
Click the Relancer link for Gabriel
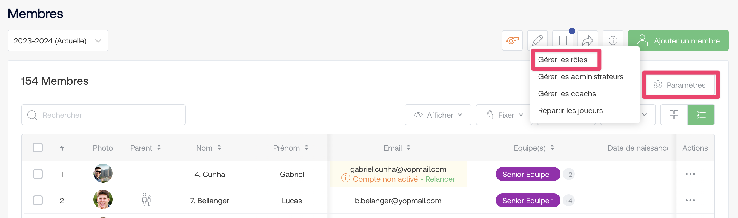pos(440,179)
